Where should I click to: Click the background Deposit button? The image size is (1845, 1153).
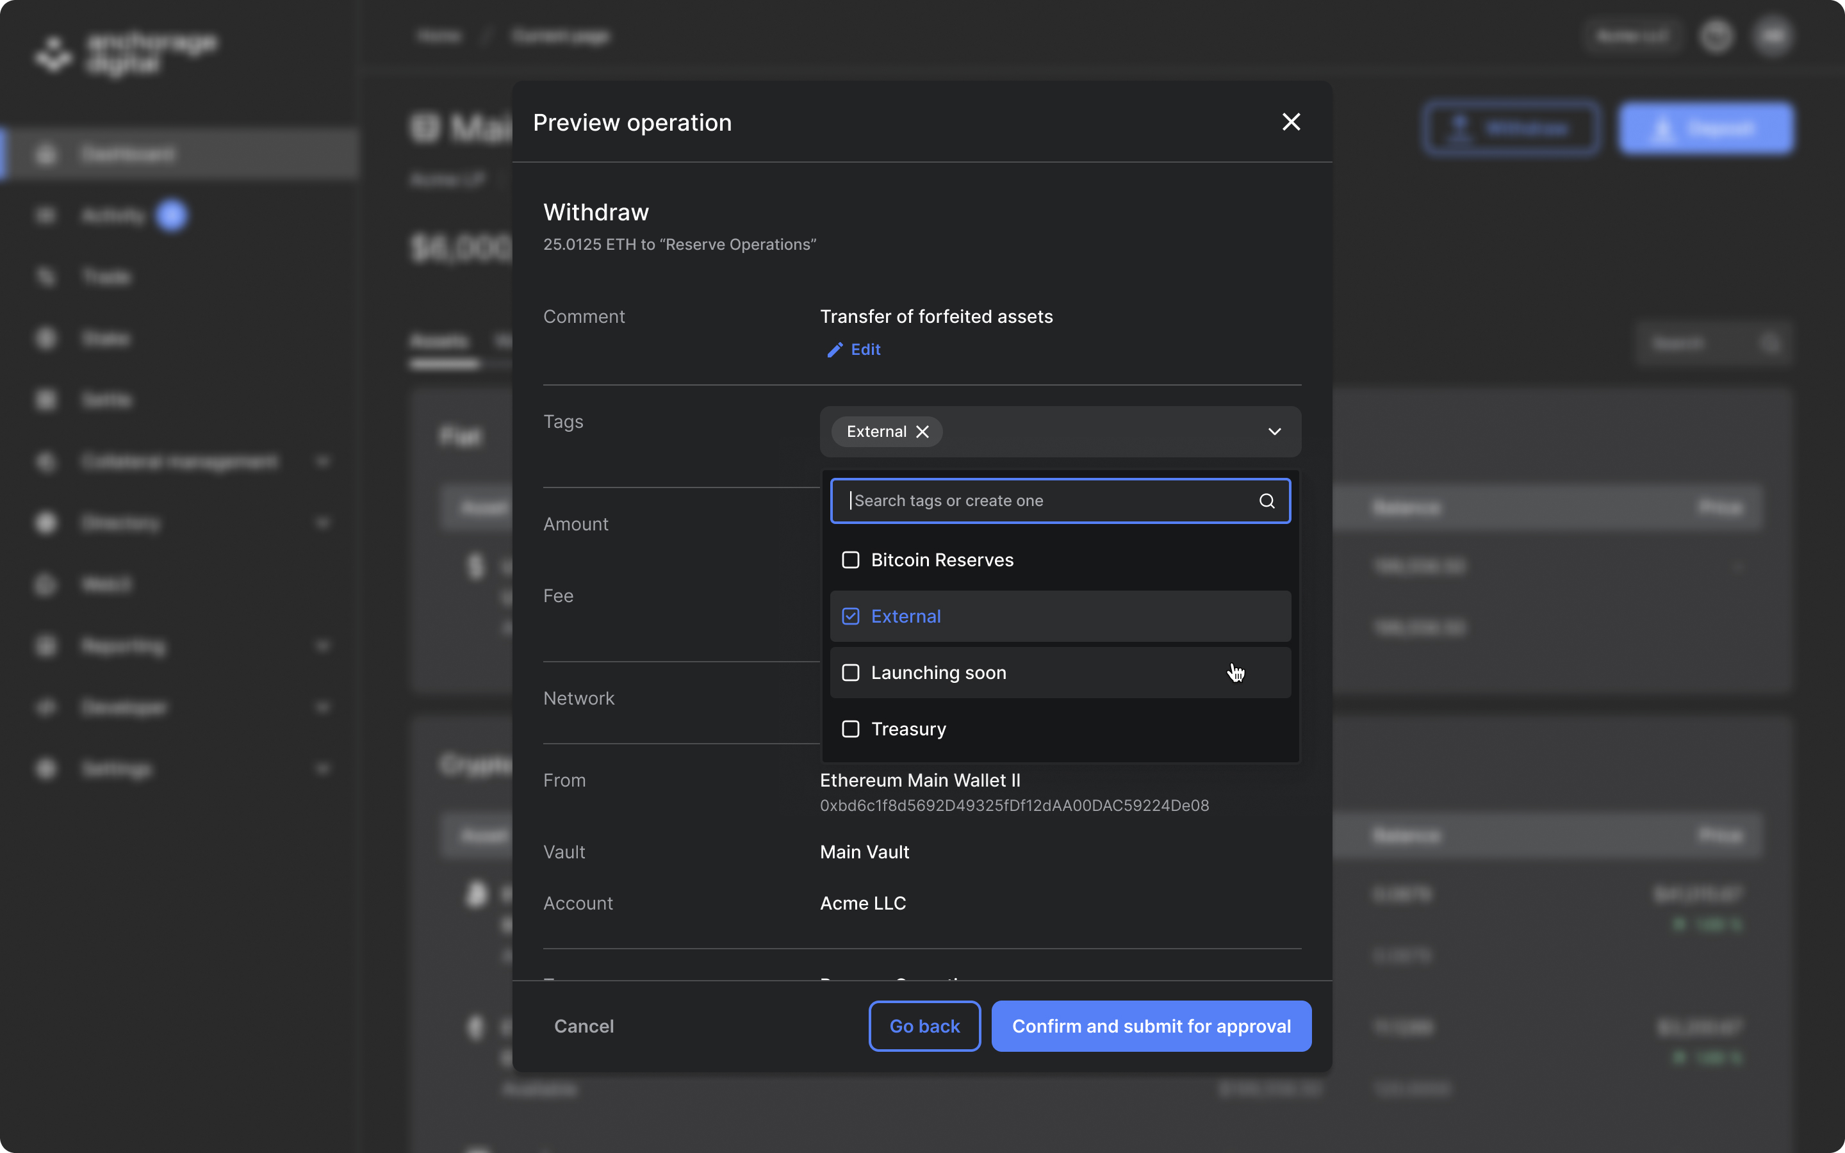click(x=1706, y=128)
